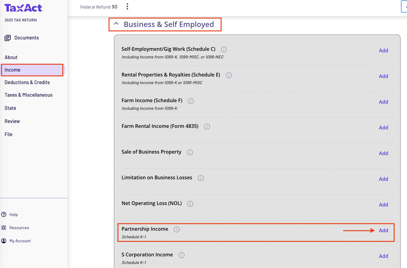Open the Review section from navigation
The image size is (407, 268).
pyautogui.click(x=12, y=121)
